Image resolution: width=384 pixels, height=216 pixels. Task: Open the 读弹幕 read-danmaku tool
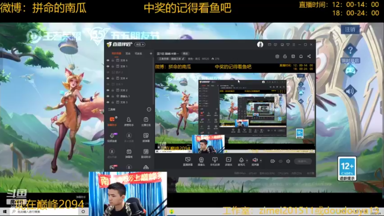pyautogui.click(x=146, y=137)
